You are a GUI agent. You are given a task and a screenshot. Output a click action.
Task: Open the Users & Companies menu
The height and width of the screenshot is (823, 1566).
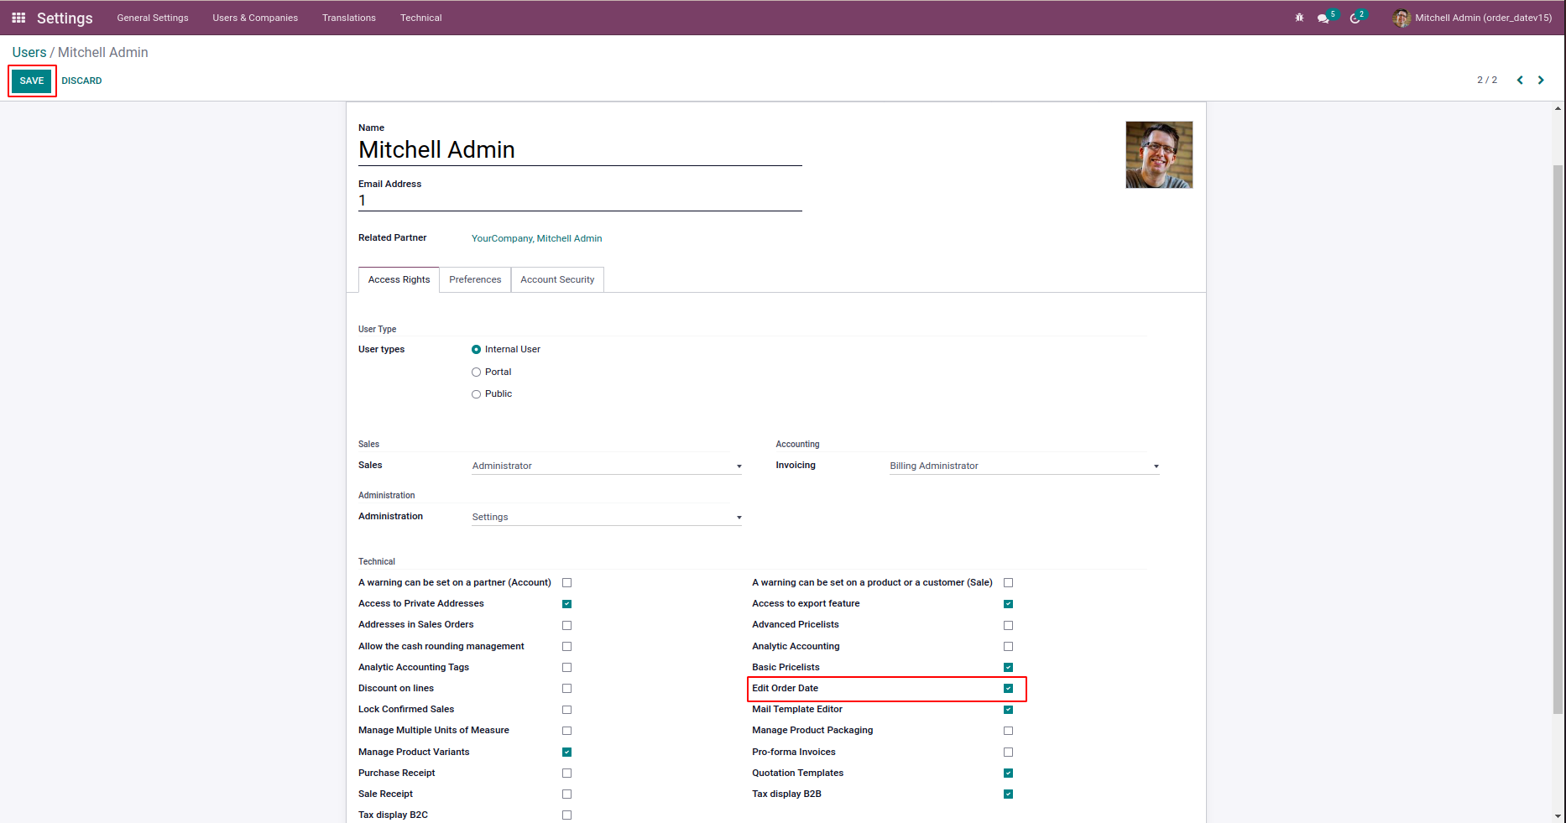[255, 18]
